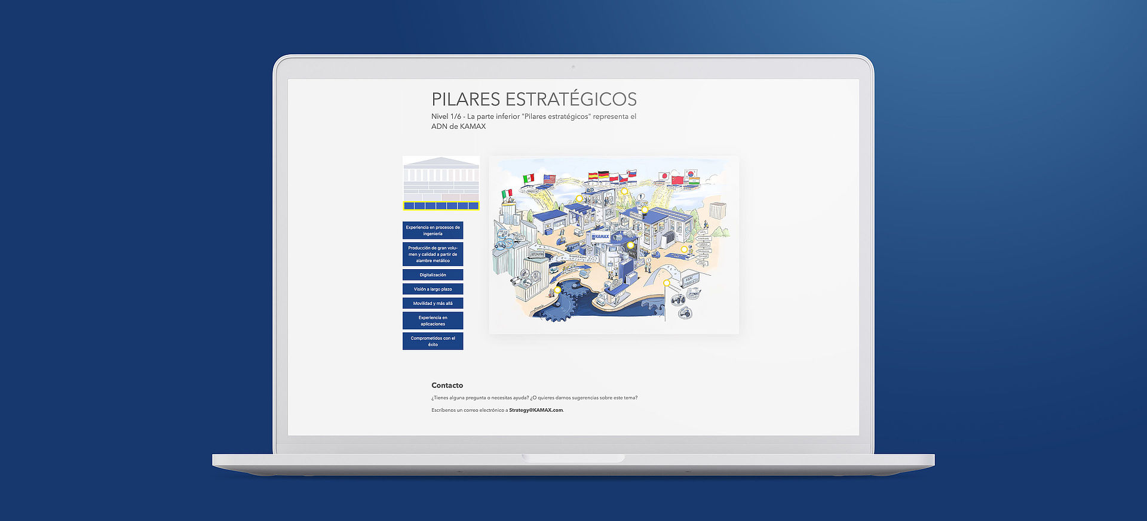Open the Digitalización pillar

[x=433, y=275]
